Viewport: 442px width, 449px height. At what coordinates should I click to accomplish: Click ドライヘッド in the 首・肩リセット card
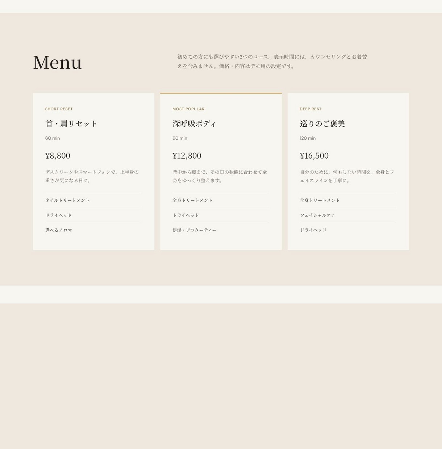[59, 215]
